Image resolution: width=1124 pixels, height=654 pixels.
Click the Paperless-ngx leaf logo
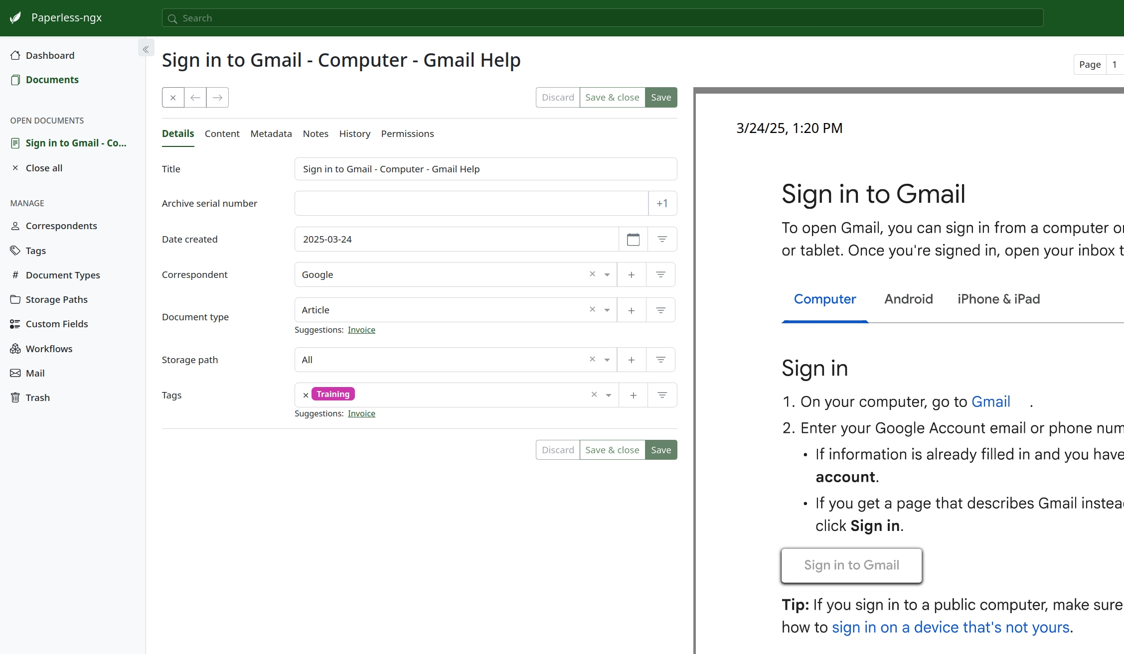pyautogui.click(x=16, y=18)
